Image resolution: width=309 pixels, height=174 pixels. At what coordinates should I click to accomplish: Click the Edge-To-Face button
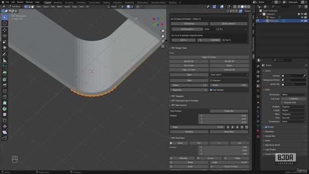[x=189, y=70]
